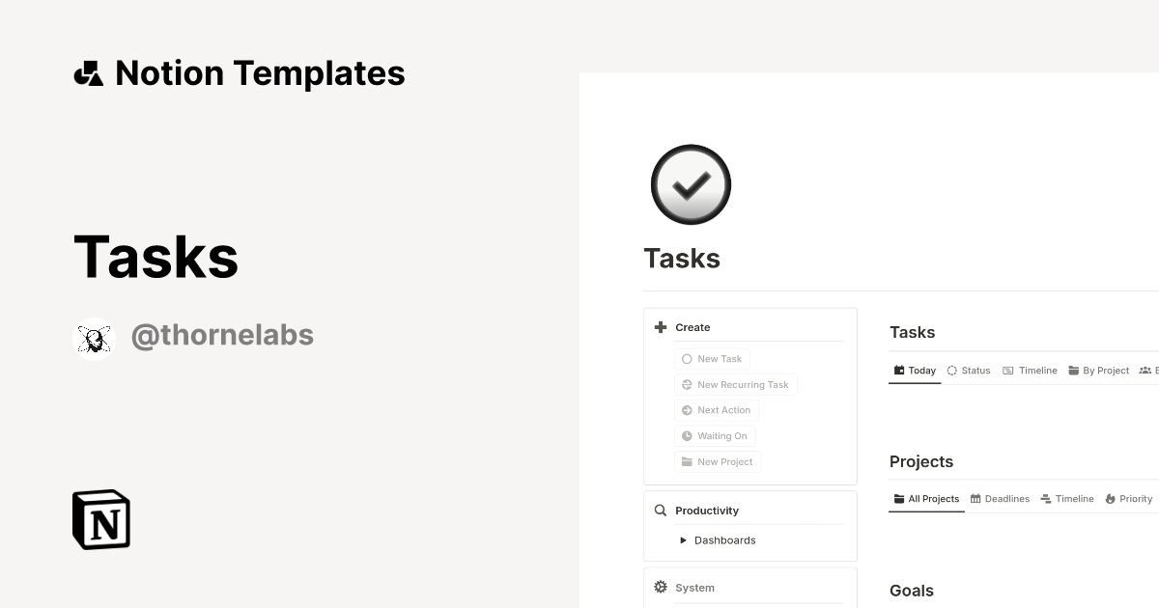
Task: Click the recurring arrows icon on New Recurring Task
Action: (686, 384)
